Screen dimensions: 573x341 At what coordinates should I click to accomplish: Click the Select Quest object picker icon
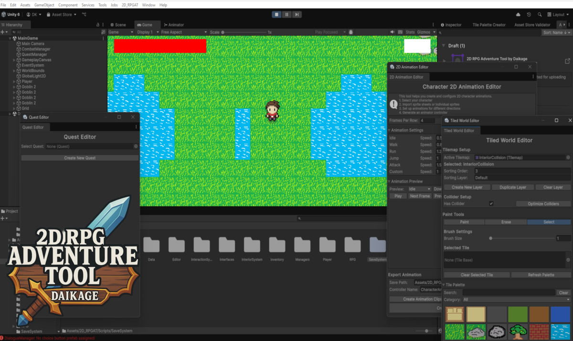click(x=136, y=146)
